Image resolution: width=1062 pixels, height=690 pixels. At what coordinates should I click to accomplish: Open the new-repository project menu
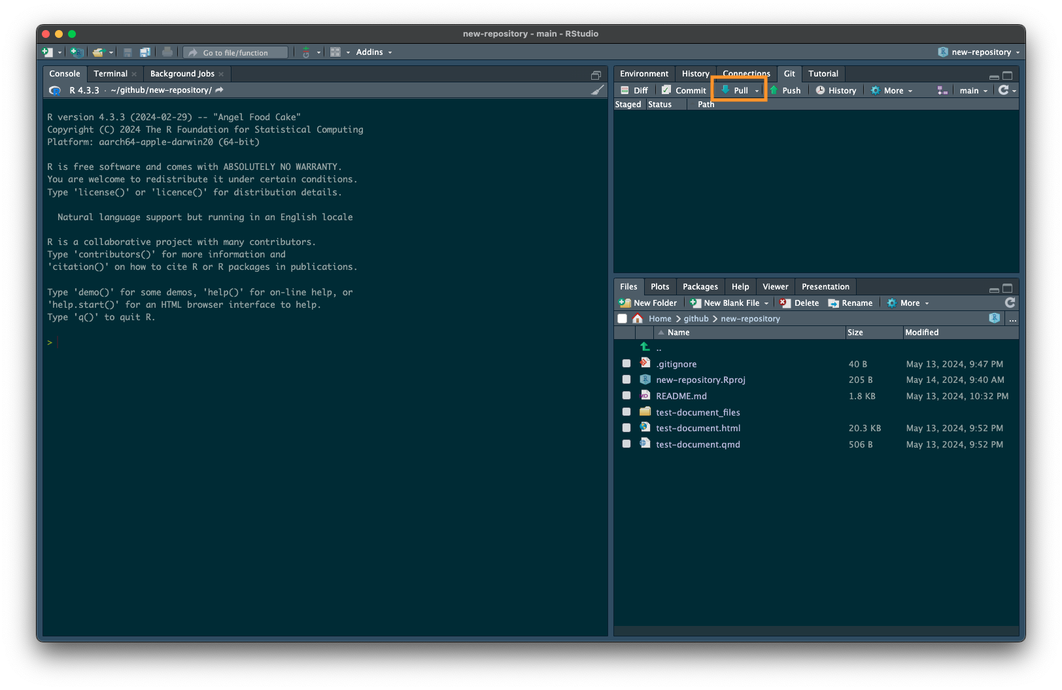(x=979, y=52)
